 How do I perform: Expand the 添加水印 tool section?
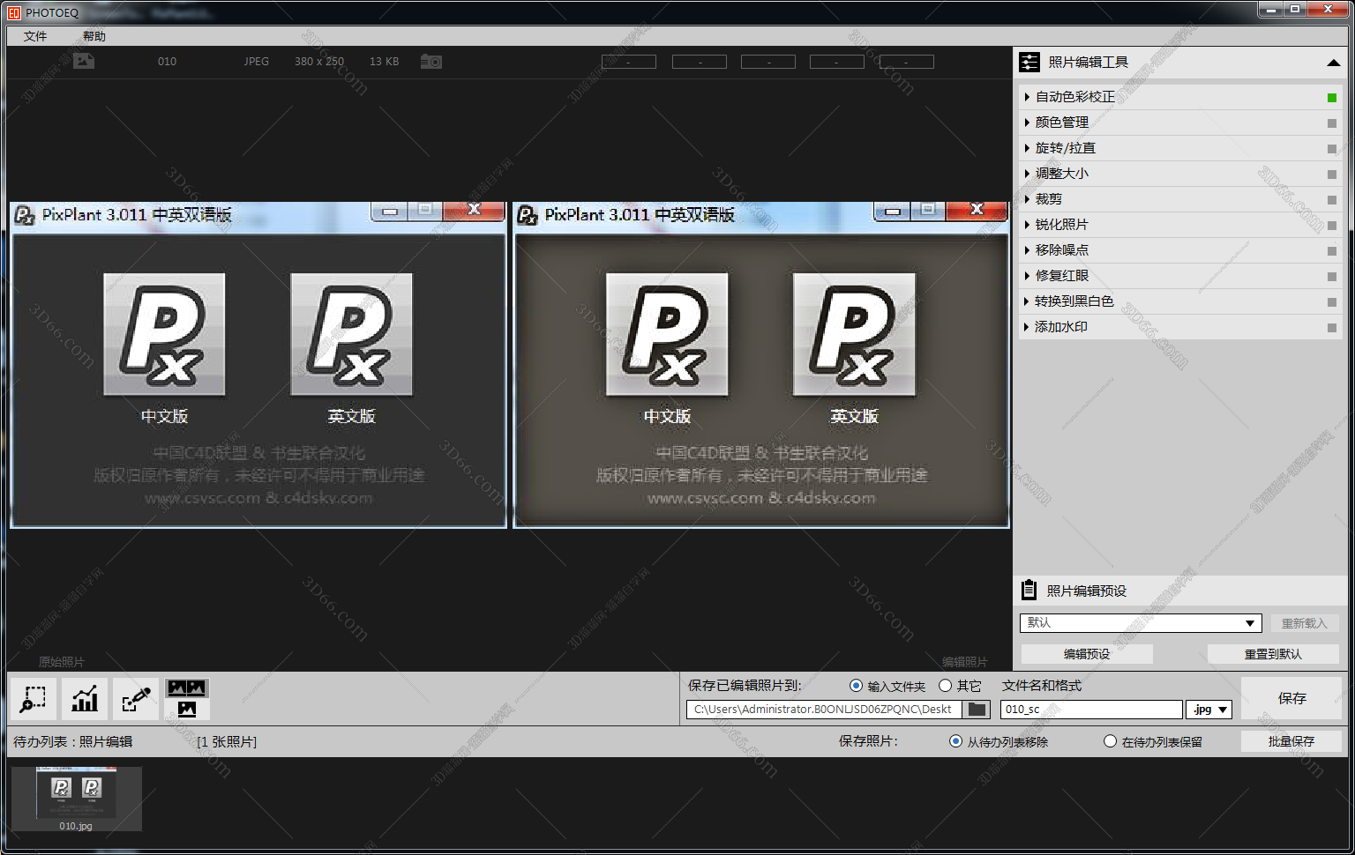[1061, 327]
